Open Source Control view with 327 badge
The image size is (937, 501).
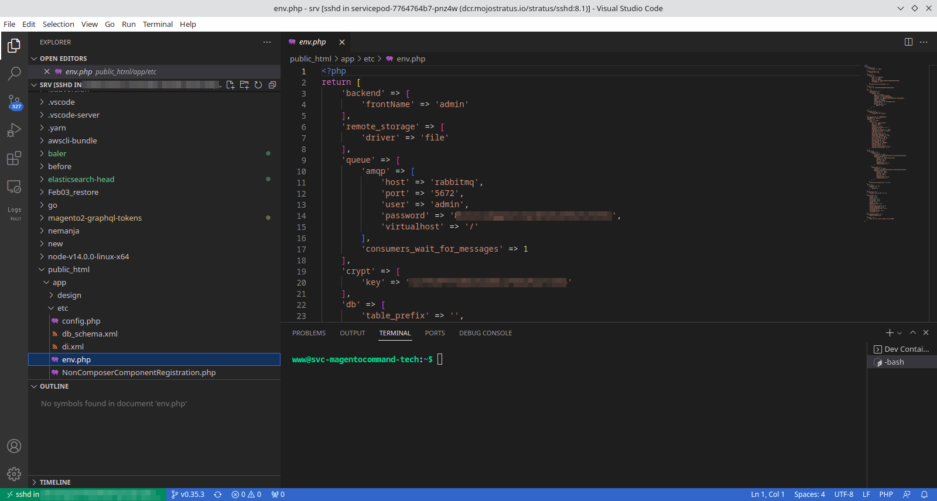point(14,102)
